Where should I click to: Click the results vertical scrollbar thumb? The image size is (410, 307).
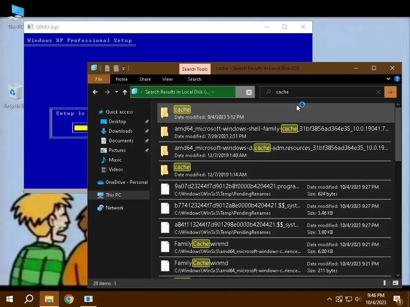point(398,134)
